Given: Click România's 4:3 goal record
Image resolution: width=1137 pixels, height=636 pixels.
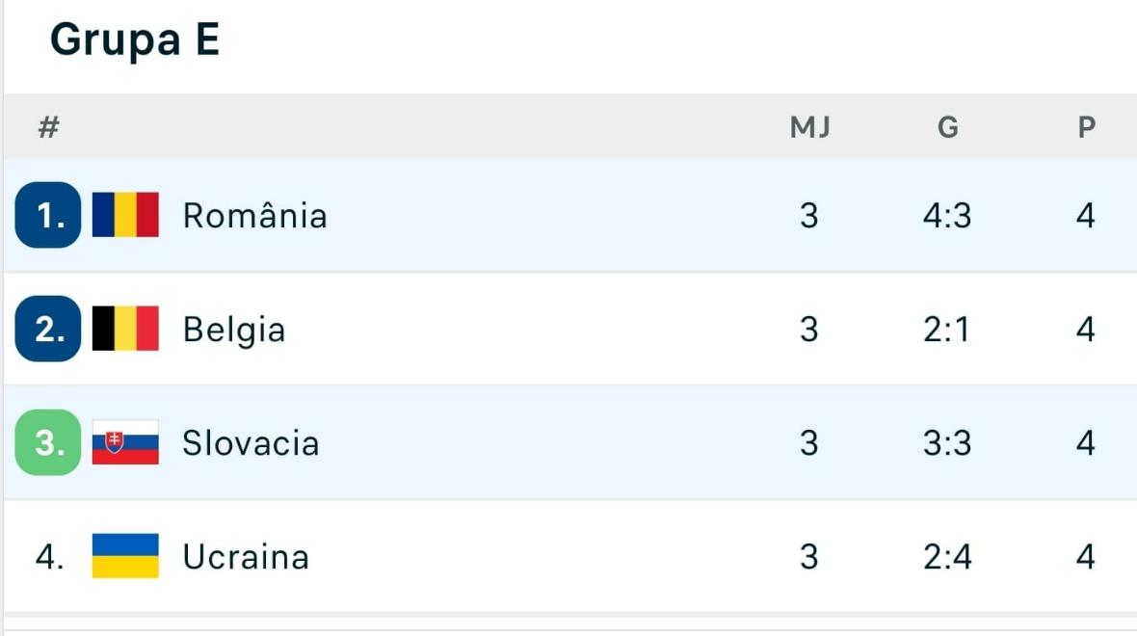Looking at the screenshot, I should [x=947, y=215].
